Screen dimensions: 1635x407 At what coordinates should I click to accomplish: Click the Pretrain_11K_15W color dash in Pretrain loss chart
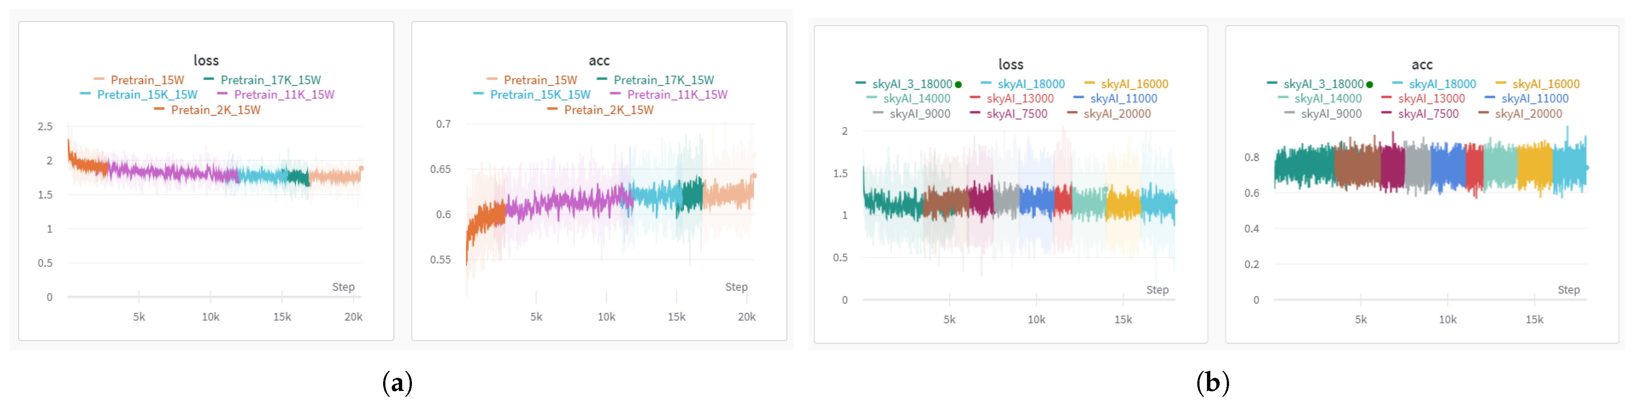[x=222, y=94]
